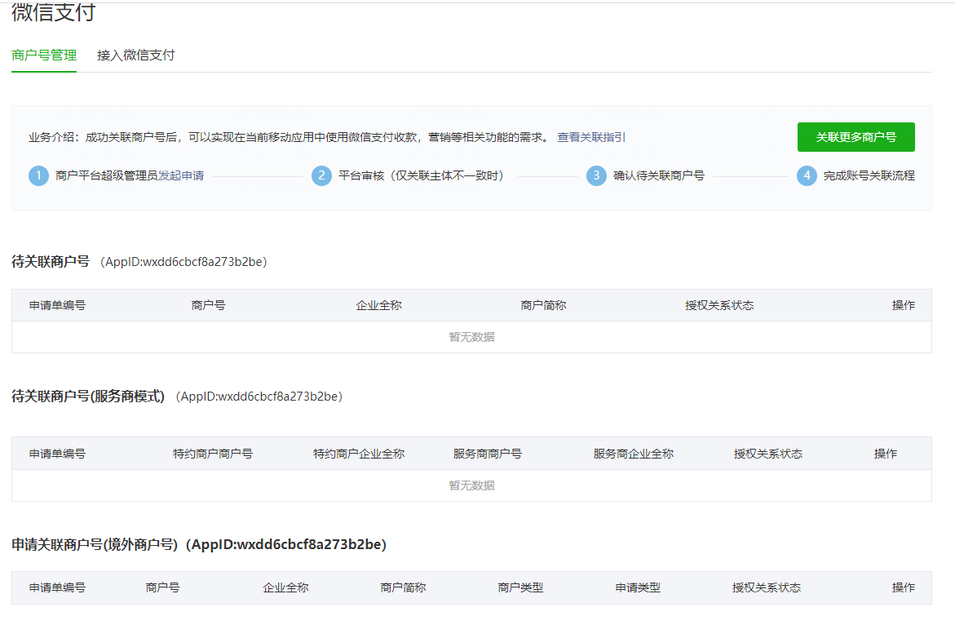Click 暂无数据 in the 服务商模式 table

(x=471, y=485)
